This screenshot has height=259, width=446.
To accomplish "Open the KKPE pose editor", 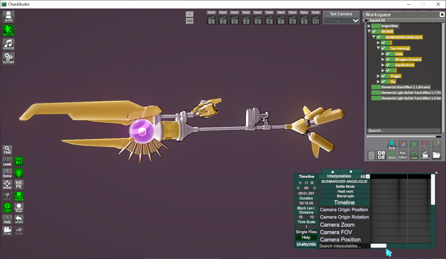I will (x=19, y=185).
